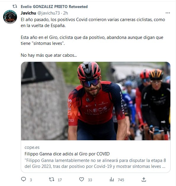Open the three-dots more options menu

pos(168,13)
